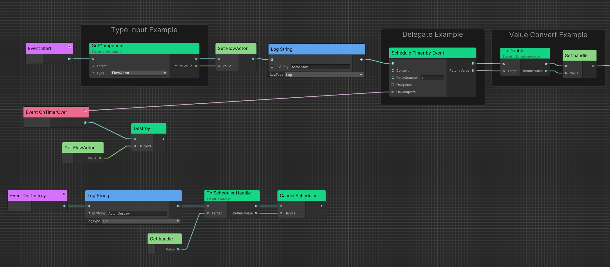Click the delegate square on Event OnTimerOver header
Screen dimensions: 610x267
85,111
